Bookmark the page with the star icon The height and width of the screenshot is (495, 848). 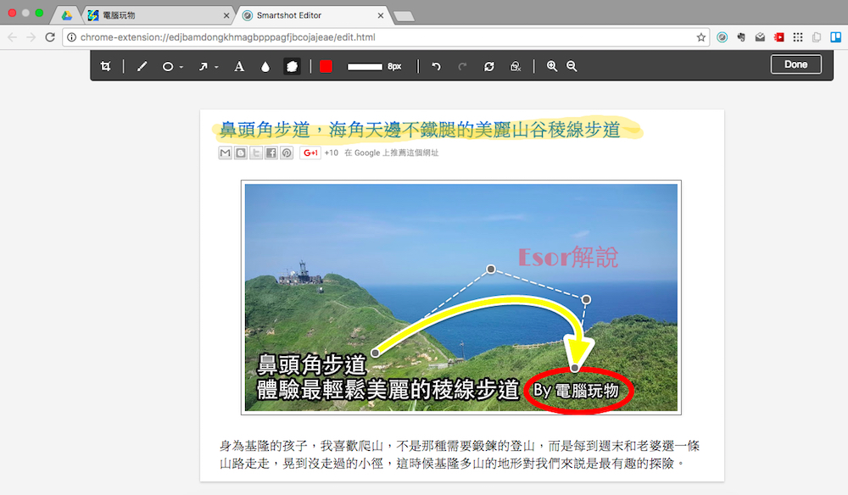(x=701, y=37)
